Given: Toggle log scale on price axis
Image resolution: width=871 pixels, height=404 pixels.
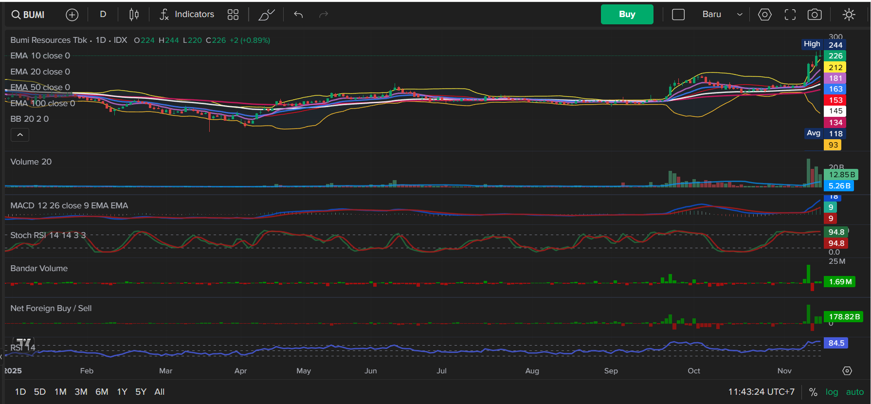Looking at the screenshot, I should pos(832,392).
